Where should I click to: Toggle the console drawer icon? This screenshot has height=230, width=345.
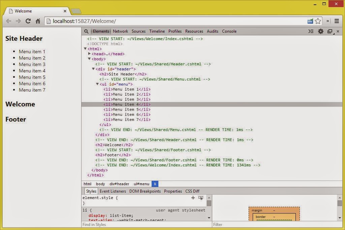[x=311, y=31]
